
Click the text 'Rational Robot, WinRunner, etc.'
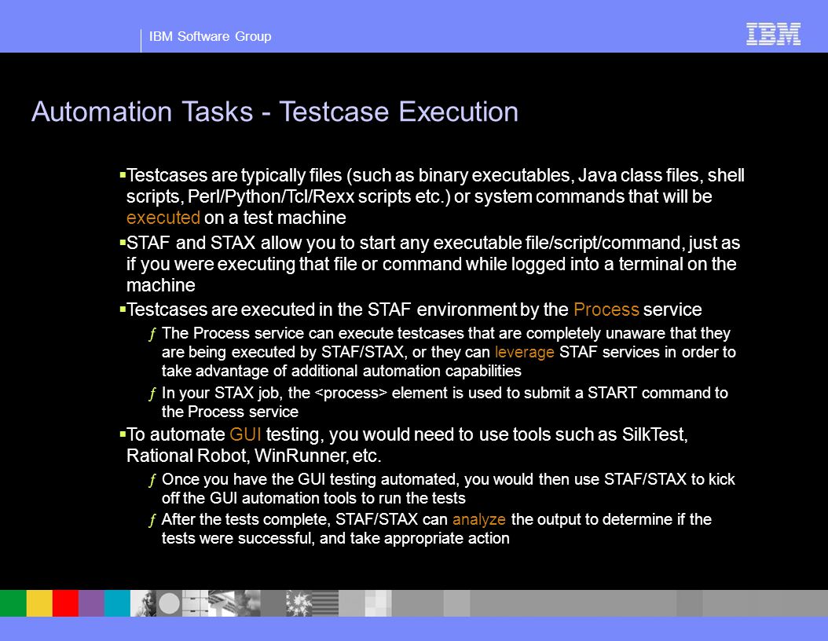[x=254, y=456]
